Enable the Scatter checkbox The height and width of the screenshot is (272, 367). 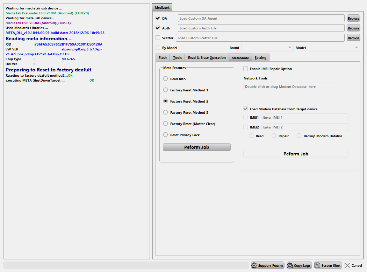(x=158, y=38)
